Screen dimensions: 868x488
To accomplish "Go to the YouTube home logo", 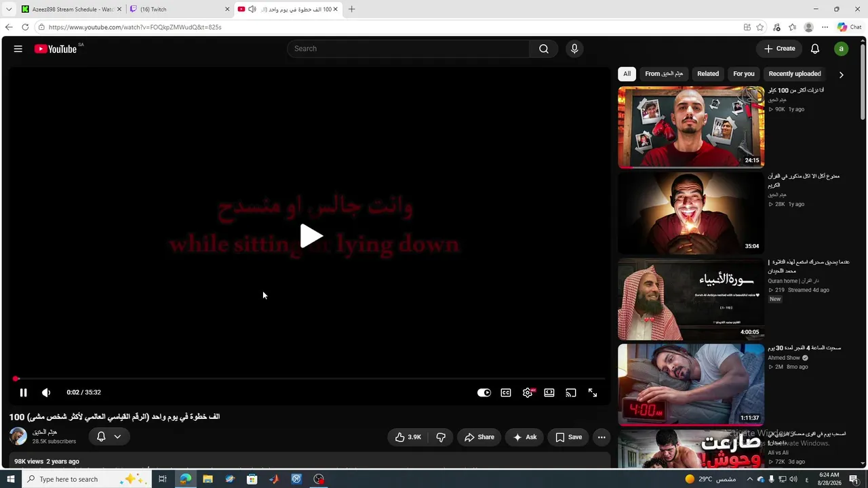I will pos(56,49).
